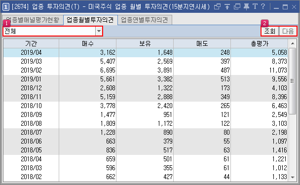The width and height of the screenshot is (300, 185).
Task: Select the 2018/07 period cell
Action: (31, 133)
